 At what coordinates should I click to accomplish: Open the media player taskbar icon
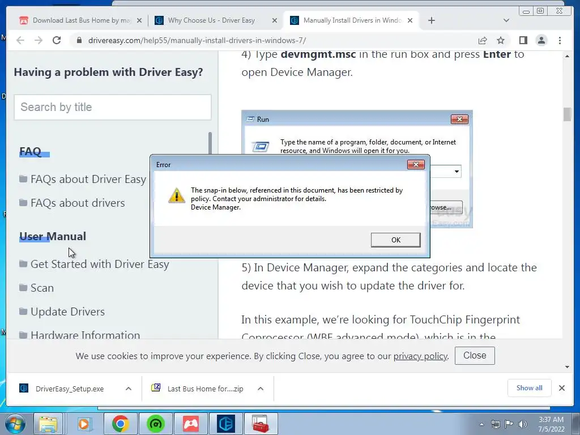pos(84,424)
